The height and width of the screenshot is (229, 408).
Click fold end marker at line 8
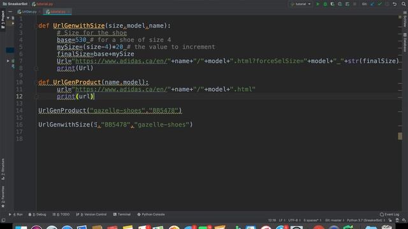click(x=37, y=68)
